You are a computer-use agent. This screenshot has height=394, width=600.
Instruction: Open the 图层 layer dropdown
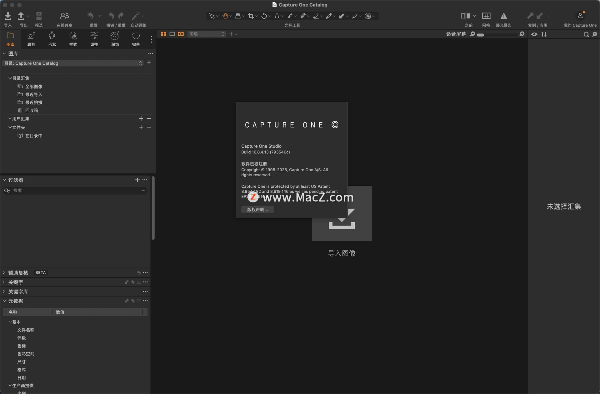(207, 34)
